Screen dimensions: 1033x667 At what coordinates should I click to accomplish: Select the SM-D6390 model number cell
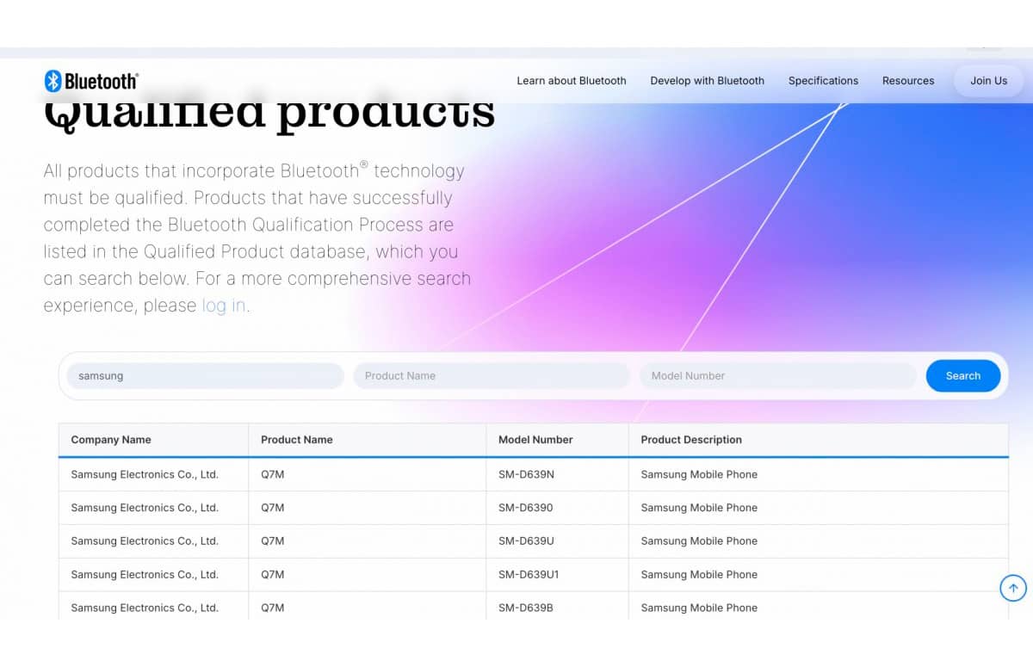(x=526, y=508)
